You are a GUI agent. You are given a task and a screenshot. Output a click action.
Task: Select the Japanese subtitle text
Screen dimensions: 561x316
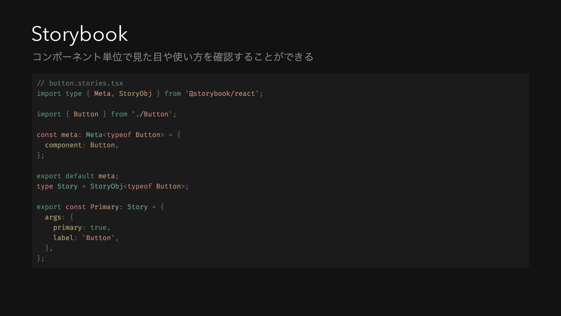point(173,57)
